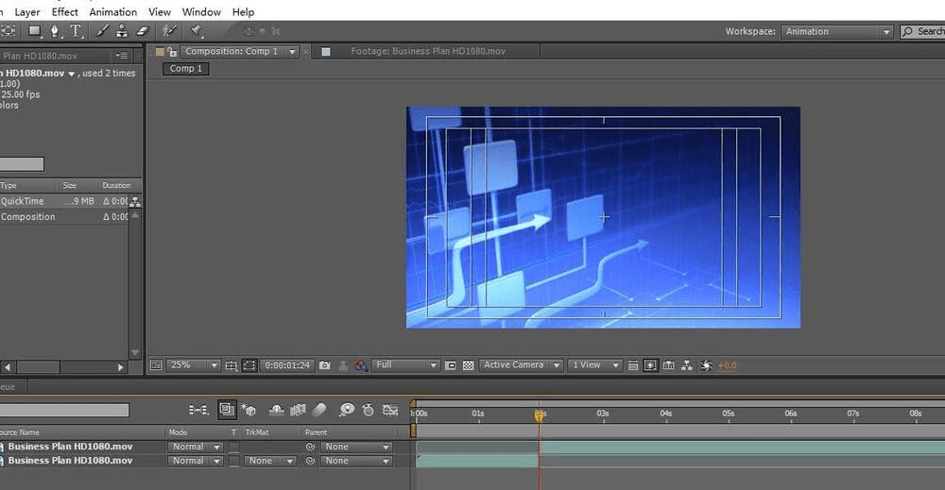Screen dimensions: 945x490
Task: Open the Active Camera view dropdown
Action: click(521, 365)
